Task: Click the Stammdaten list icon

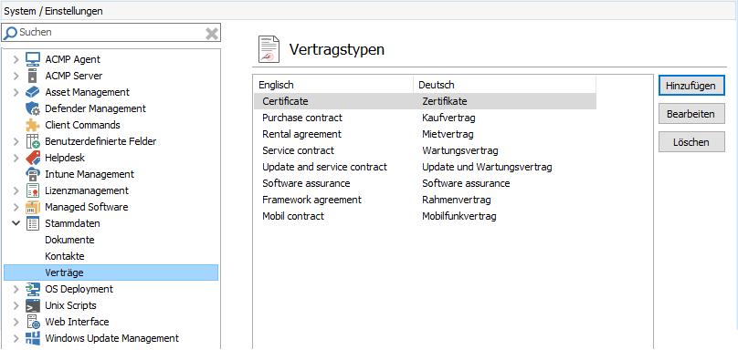Action: [x=33, y=223]
